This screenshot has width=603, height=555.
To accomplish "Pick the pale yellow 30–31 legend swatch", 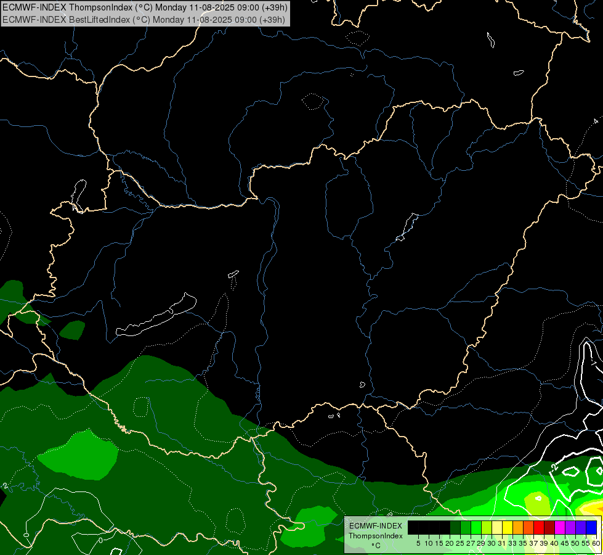I will [x=497, y=527].
